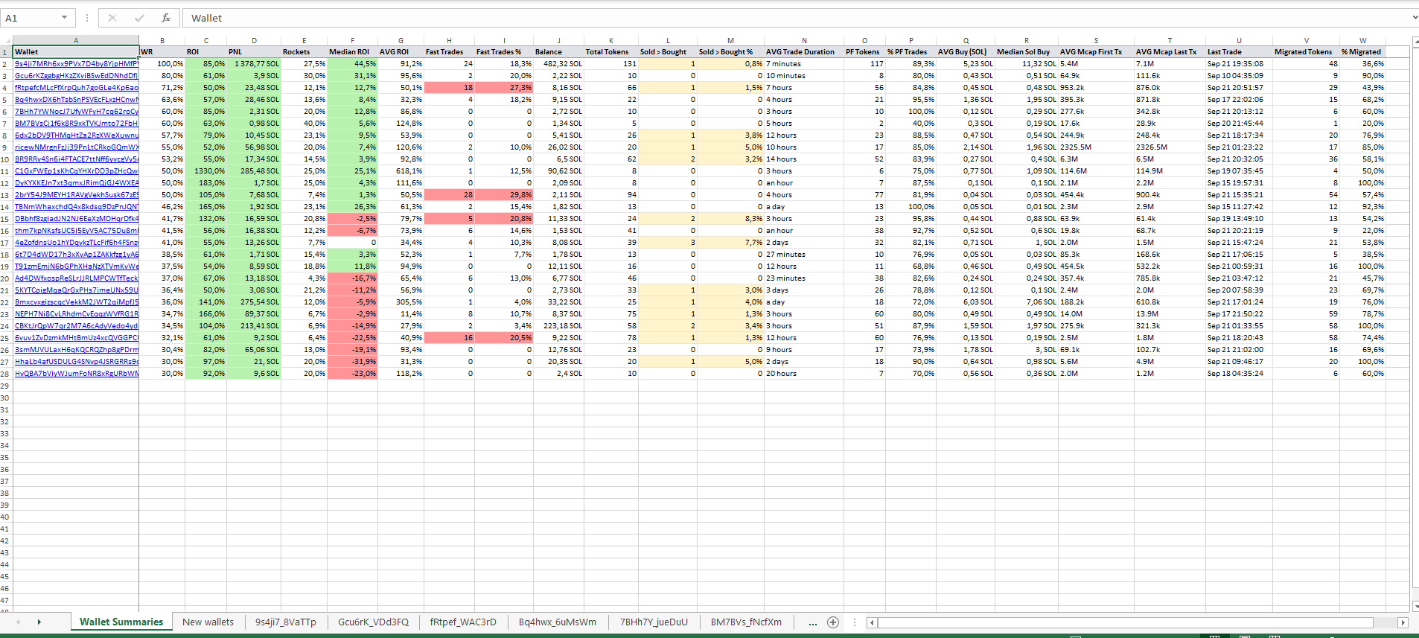
Task: Click inside the formula bar text field
Action: (x=797, y=18)
